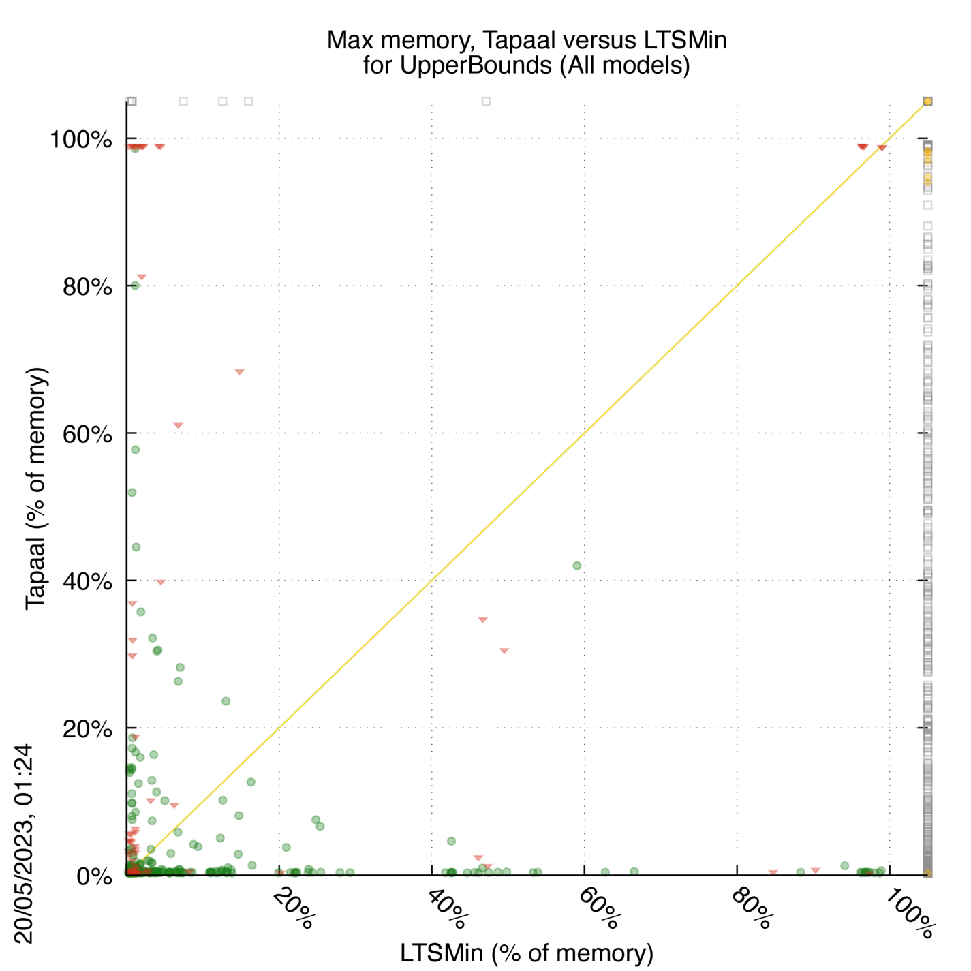Click the red triangle near 15% LTSMin, 68% Tapaal

(239, 372)
